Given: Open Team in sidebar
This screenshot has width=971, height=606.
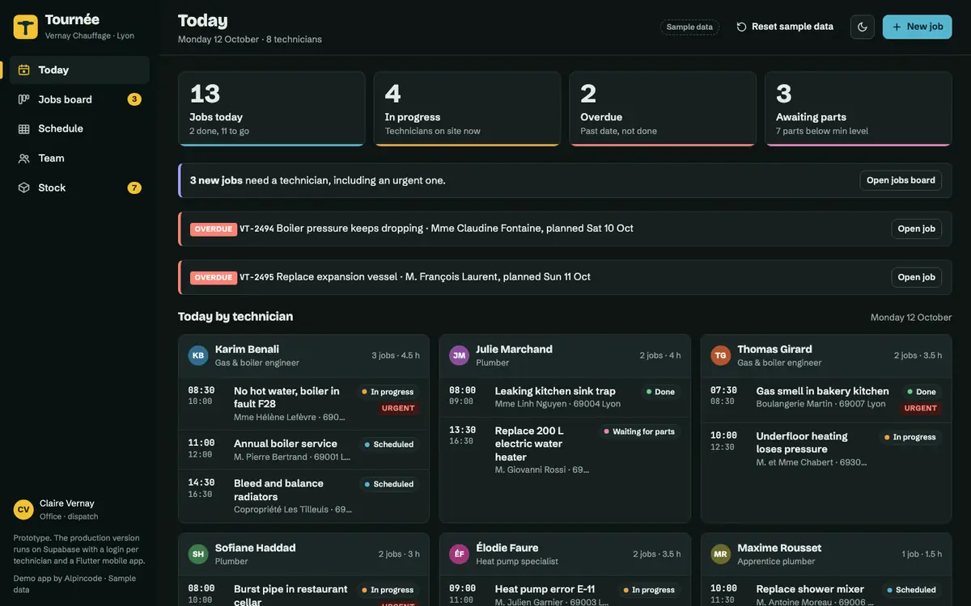Looking at the screenshot, I should [x=79, y=158].
